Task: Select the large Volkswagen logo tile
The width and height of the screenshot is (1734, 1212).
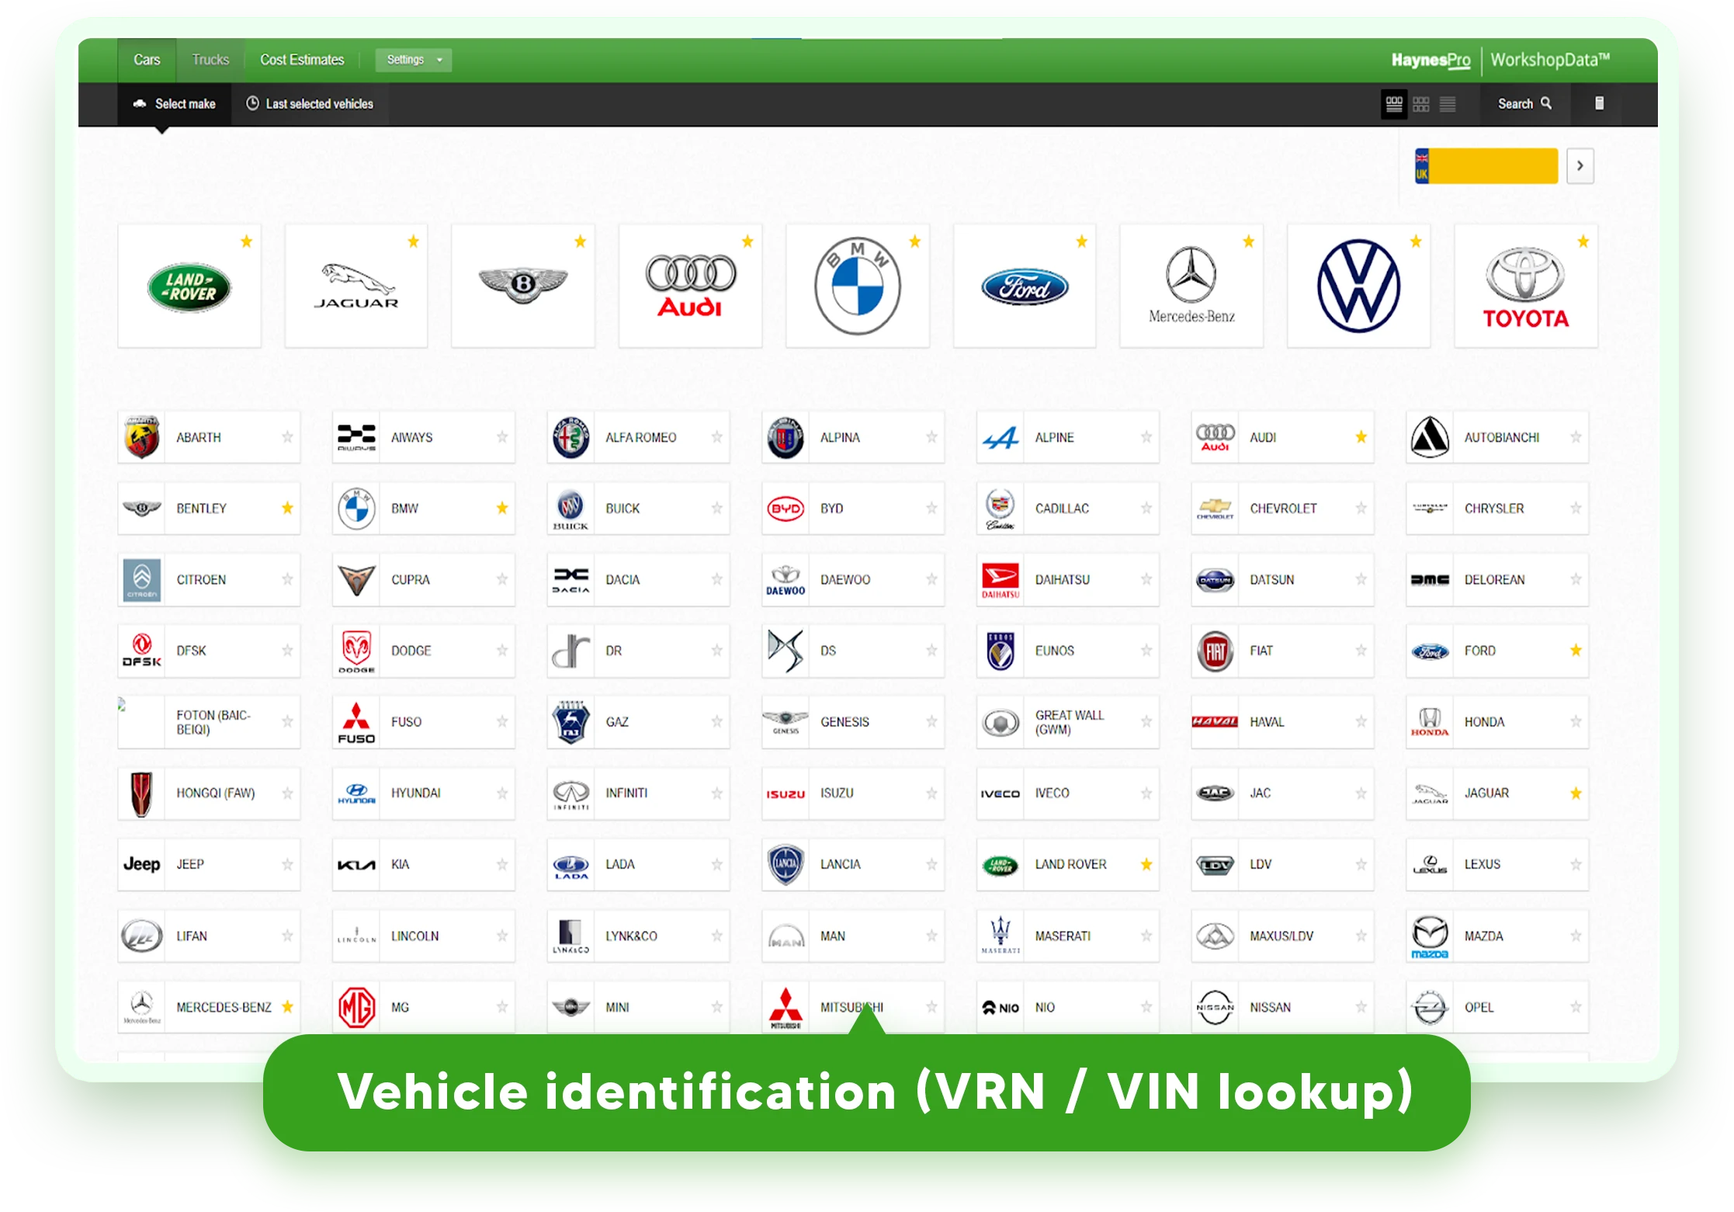Action: (x=1359, y=287)
